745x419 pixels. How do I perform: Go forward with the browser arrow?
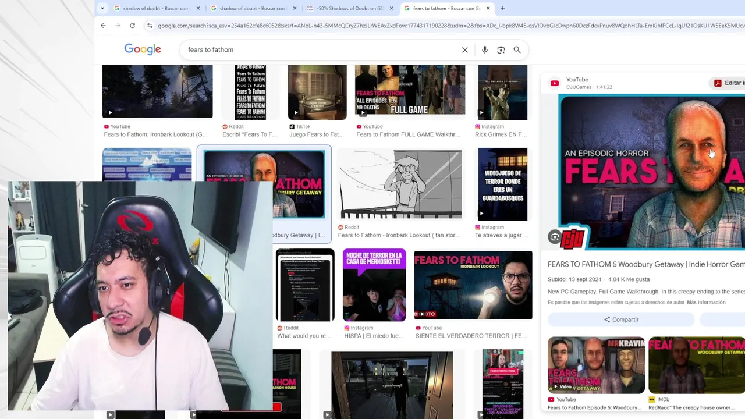(118, 26)
